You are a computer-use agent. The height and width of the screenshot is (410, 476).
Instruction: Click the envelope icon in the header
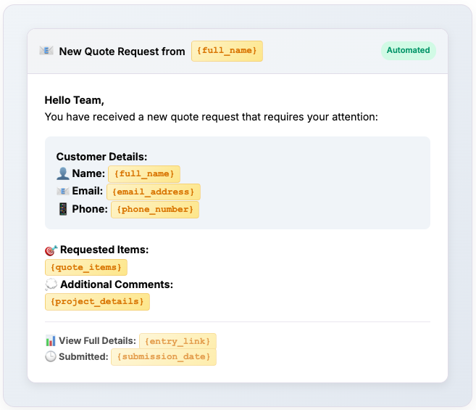click(x=46, y=51)
